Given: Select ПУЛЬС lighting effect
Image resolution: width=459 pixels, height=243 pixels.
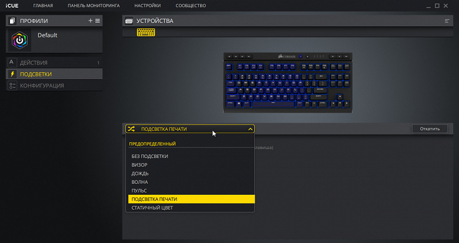Looking at the screenshot, I should click(191, 190).
